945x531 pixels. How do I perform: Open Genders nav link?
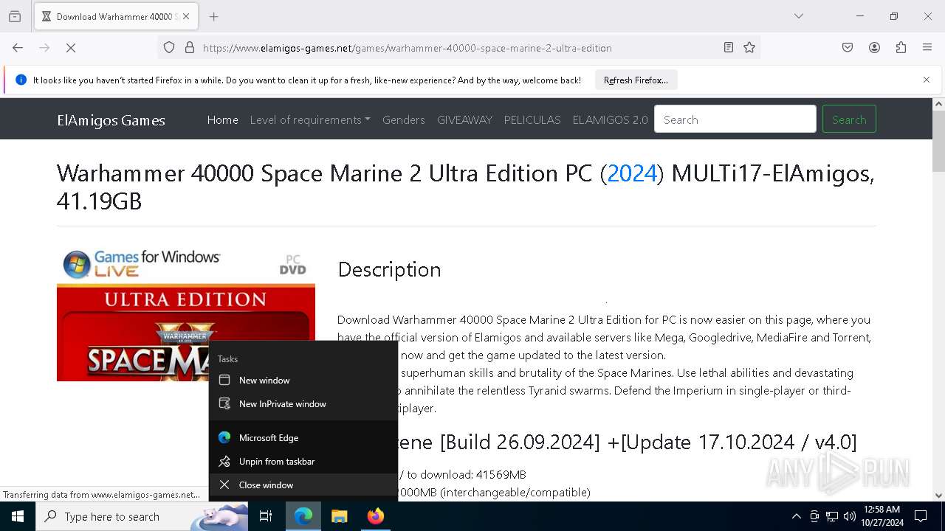point(403,119)
